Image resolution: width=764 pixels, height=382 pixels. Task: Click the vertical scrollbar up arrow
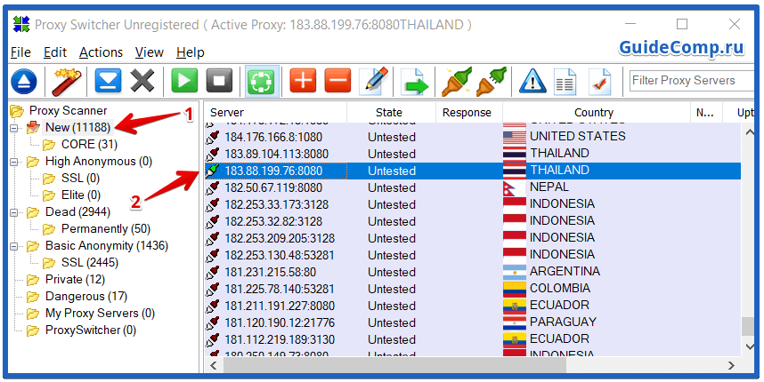(x=749, y=132)
